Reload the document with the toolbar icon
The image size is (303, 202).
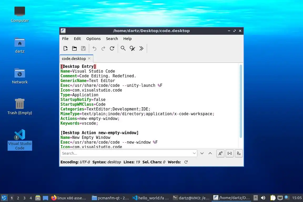tap(112, 48)
